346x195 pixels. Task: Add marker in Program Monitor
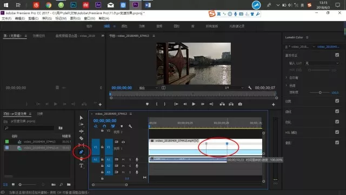[147, 104]
